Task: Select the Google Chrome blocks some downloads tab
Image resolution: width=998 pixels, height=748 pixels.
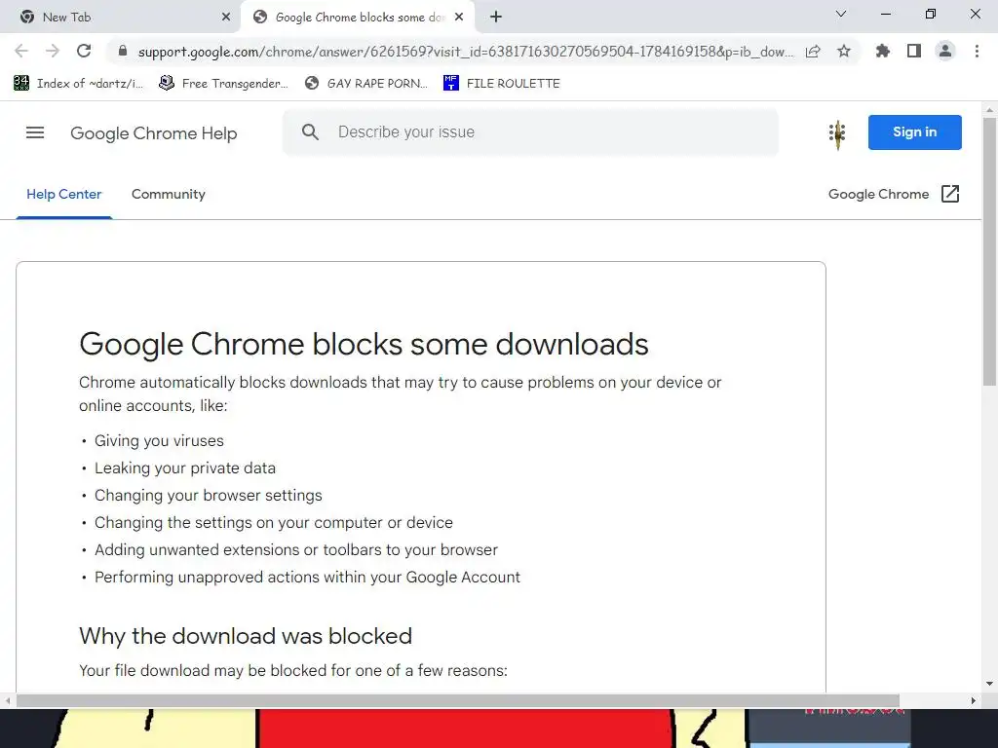Action: click(x=358, y=18)
